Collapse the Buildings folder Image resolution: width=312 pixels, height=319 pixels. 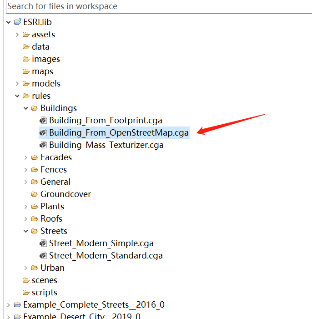point(25,108)
